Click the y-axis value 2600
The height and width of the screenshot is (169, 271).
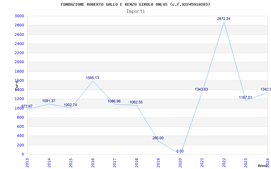19,34
